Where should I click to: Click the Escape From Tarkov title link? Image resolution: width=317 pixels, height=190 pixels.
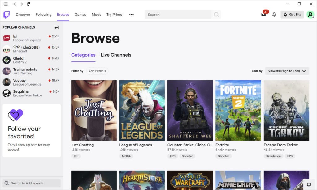(x=280, y=145)
